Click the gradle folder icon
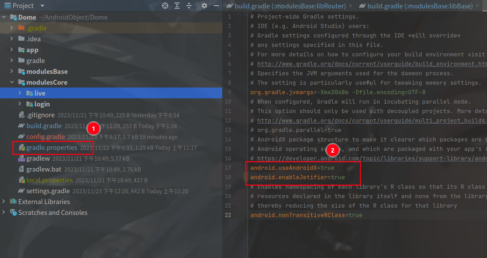The image size is (487, 258). pos(21,61)
